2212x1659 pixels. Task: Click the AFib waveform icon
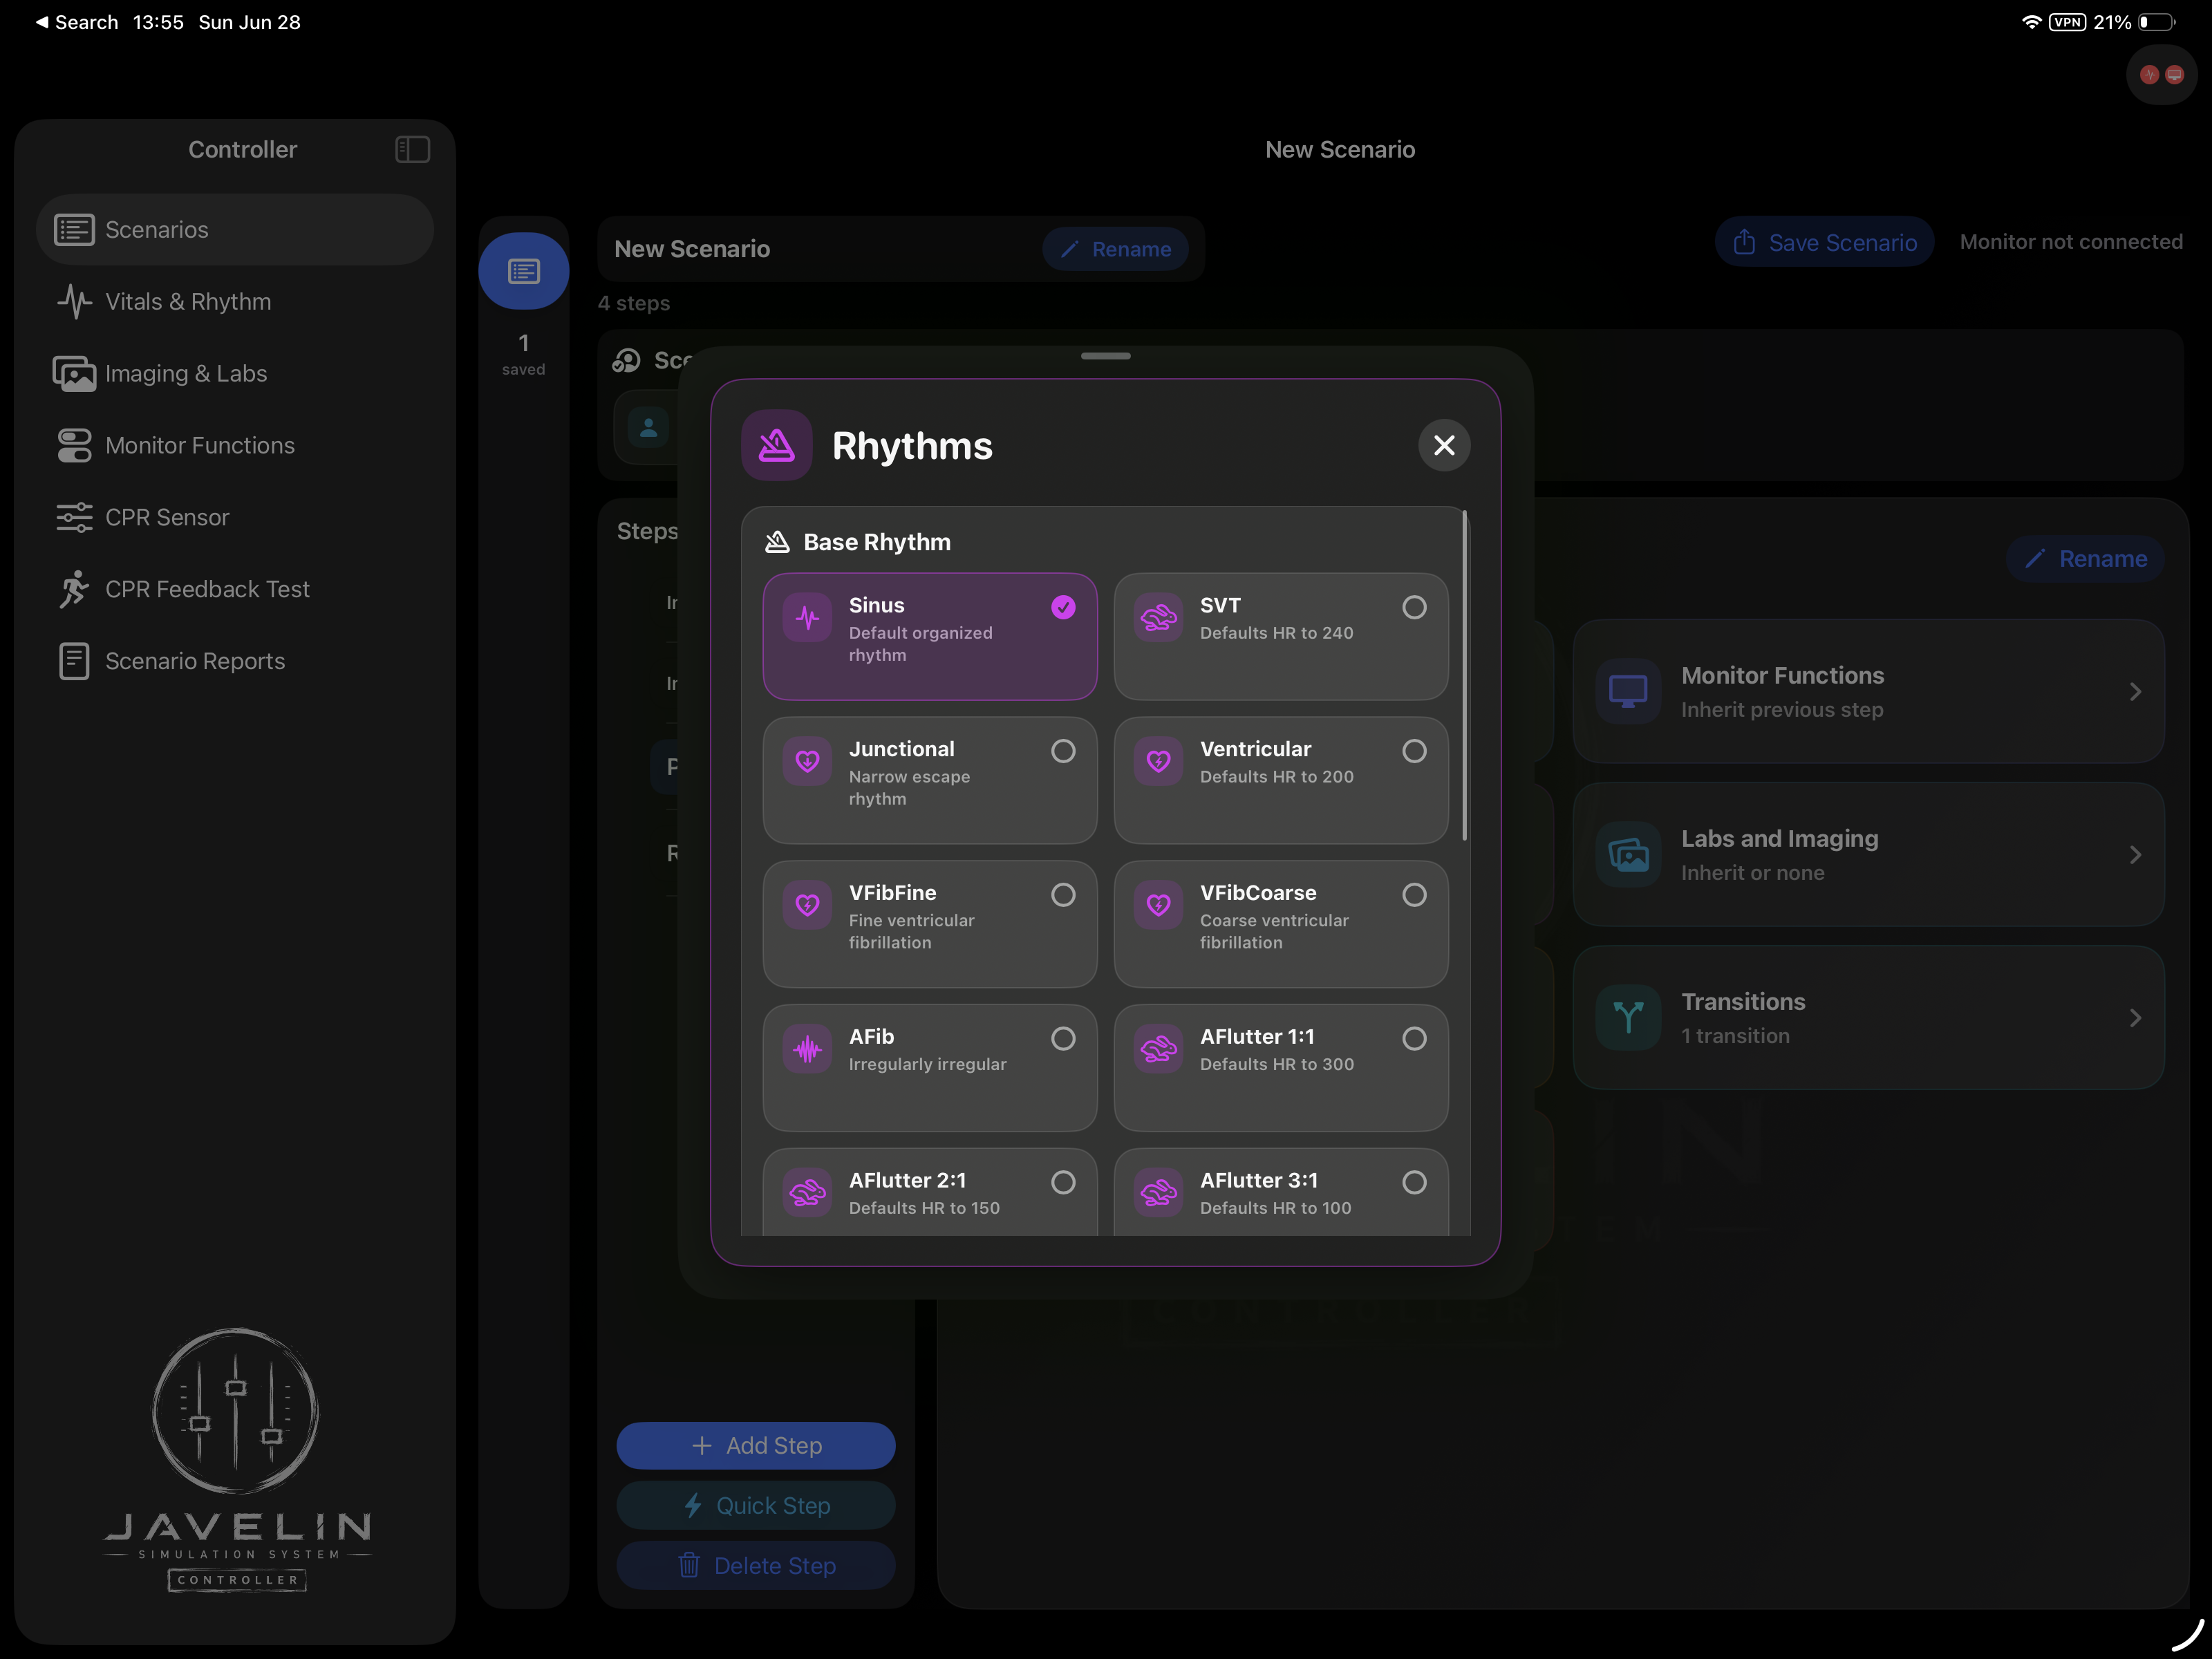click(x=807, y=1050)
